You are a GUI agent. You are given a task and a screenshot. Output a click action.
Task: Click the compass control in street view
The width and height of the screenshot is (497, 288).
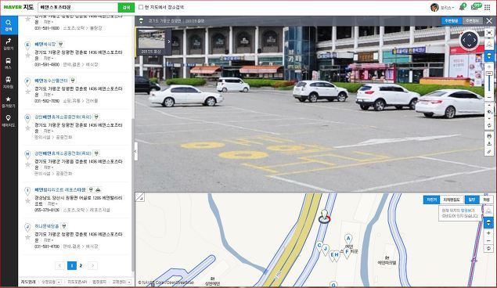[470, 41]
